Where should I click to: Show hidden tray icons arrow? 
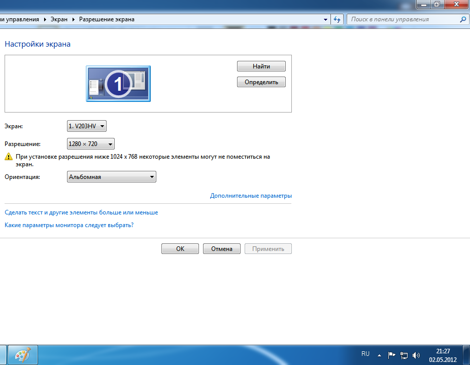[379, 355]
